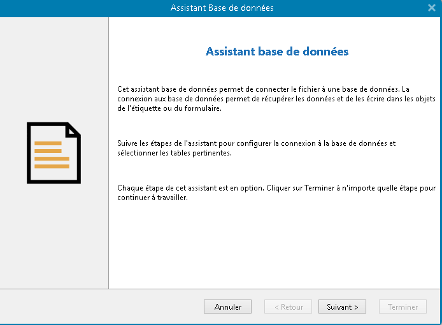Image resolution: width=442 pixels, height=325 pixels.
Task: Click the disabled Terminer button
Action: point(403,307)
